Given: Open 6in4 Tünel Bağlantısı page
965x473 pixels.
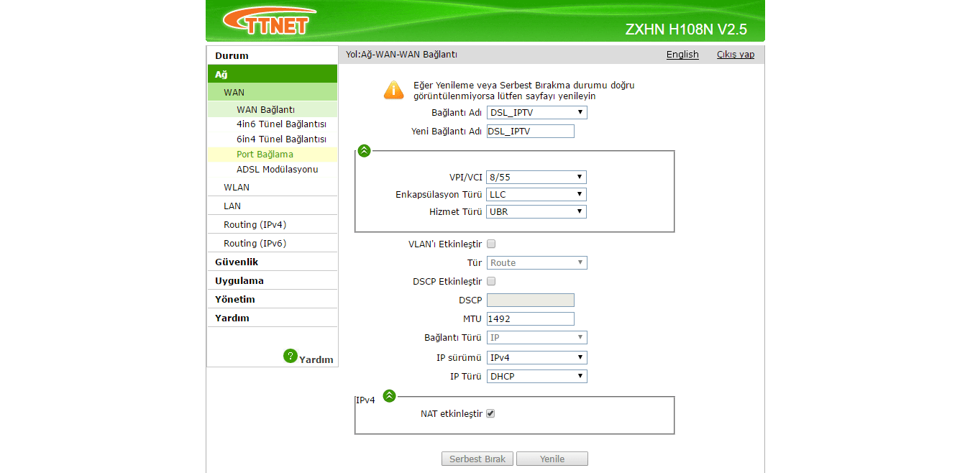Looking at the screenshot, I should 273,139.
